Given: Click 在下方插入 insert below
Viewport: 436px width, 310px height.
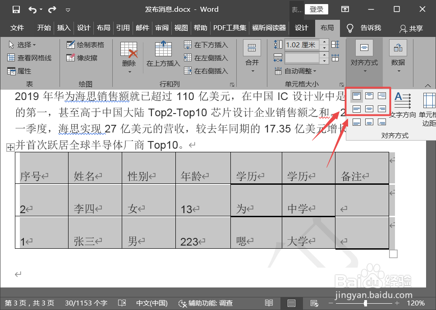Looking at the screenshot, I should 206,45.
